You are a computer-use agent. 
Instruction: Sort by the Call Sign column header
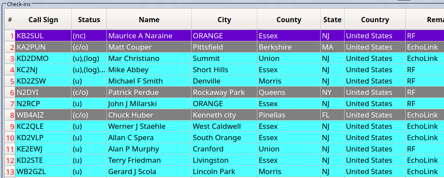click(x=43, y=20)
